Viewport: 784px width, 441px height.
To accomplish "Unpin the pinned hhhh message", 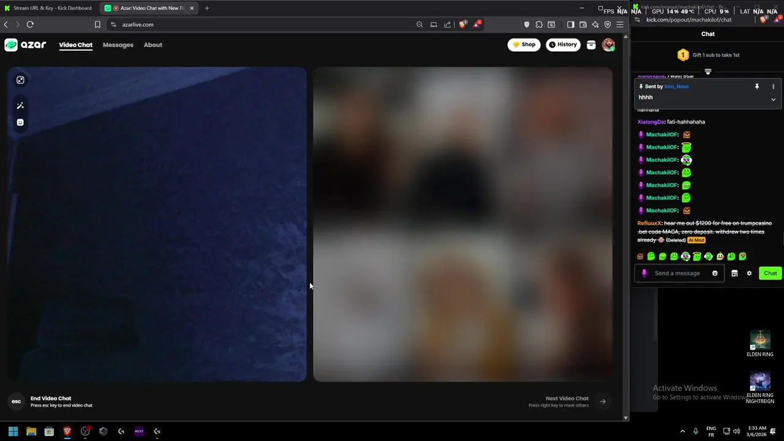I will coord(757,86).
